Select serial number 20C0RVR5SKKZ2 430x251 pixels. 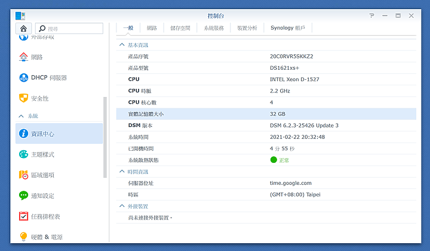coord(291,57)
